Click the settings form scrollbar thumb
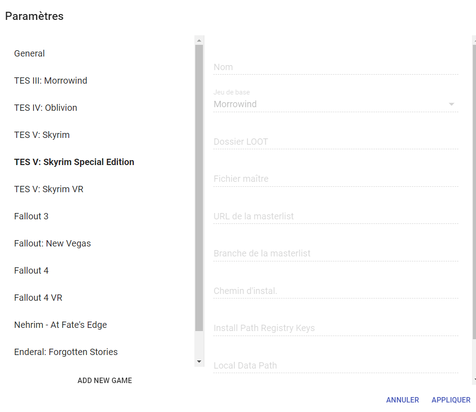Image resolution: width=476 pixels, height=412 pixels. tap(474, 192)
